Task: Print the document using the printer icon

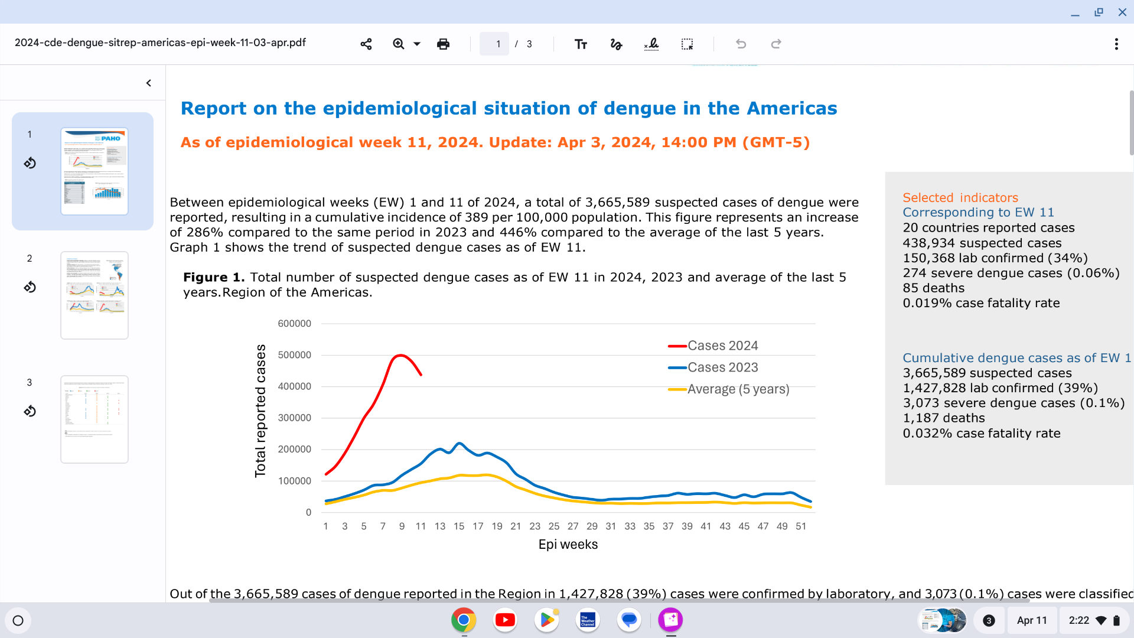Action: 443,44
